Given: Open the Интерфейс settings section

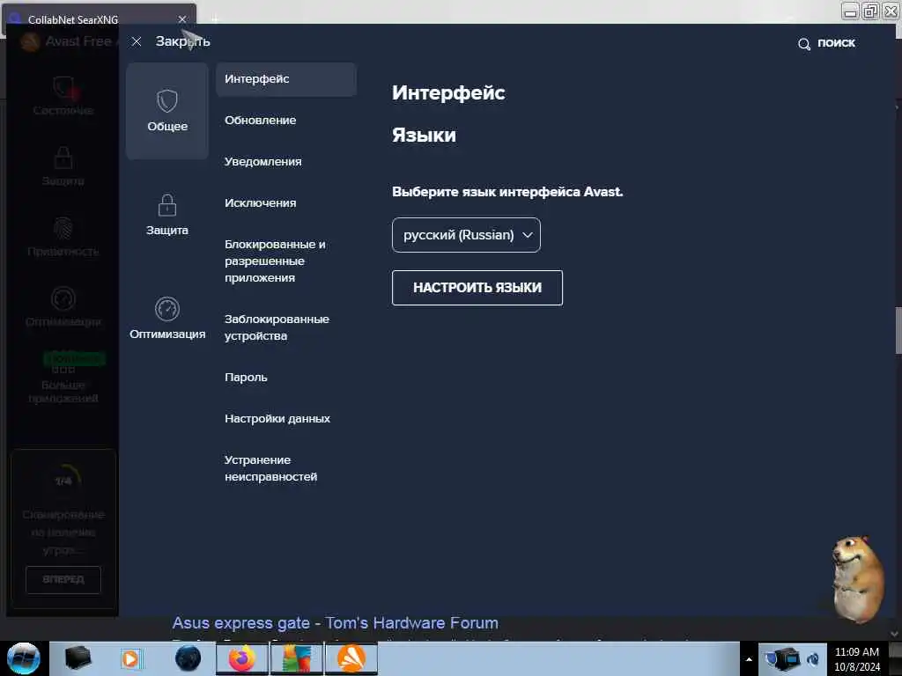Looking at the screenshot, I should pos(286,78).
